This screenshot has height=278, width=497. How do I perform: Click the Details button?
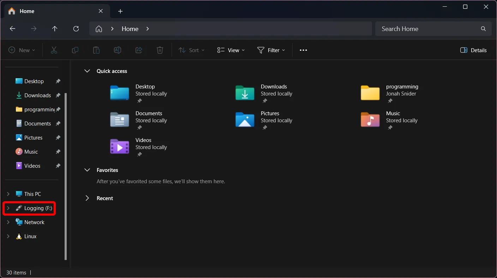pyautogui.click(x=473, y=50)
